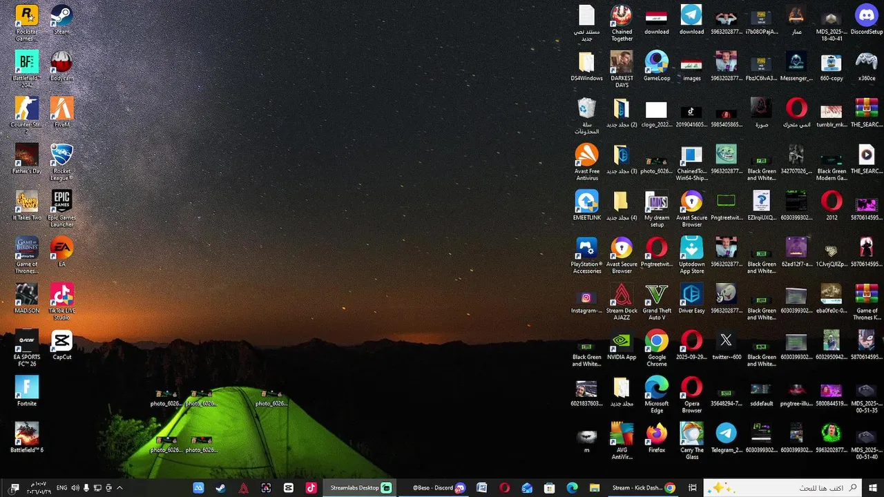Select the EMEETLINK desktop icon
884x497 pixels.
click(586, 206)
